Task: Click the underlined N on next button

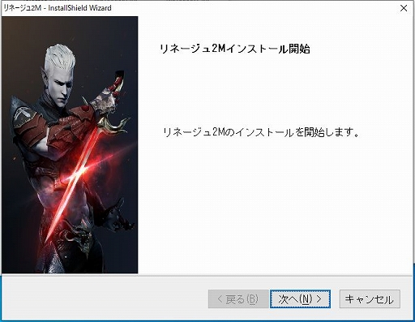Action: pyautogui.click(x=306, y=299)
